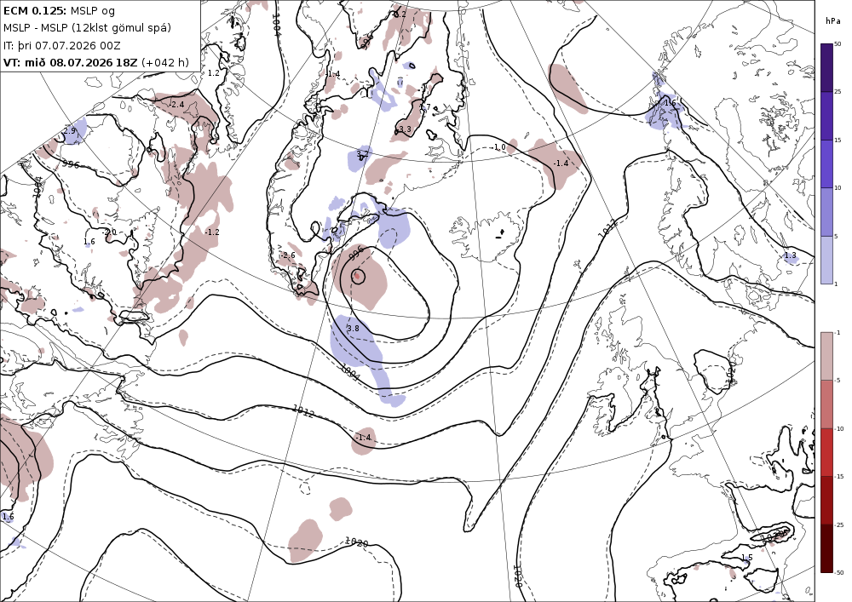Click the legend tick label '50' at top
The width and height of the screenshot is (852, 602).
[838, 44]
